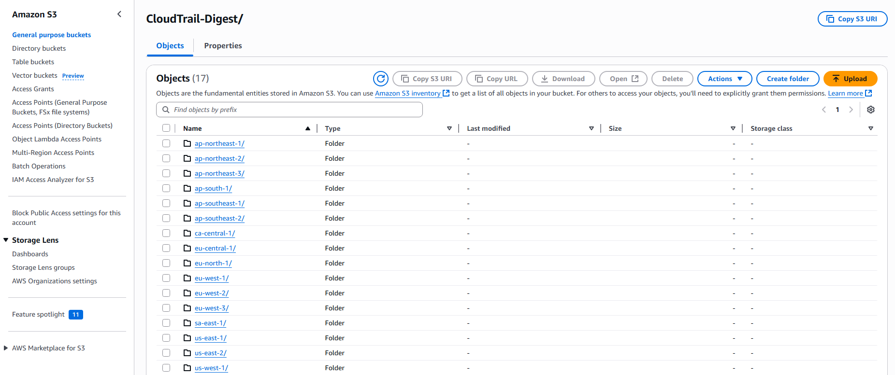This screenshot has height=375, width=895.
Task: Click the Copy URL button
Action: tap(496, 79)
